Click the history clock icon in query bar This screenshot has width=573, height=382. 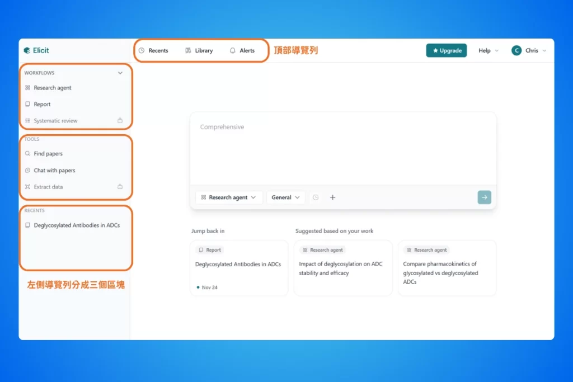(x=316, y=197)
